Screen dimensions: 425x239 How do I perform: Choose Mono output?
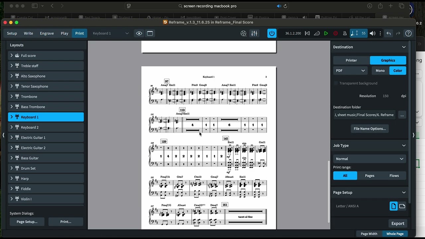(380, 71)
